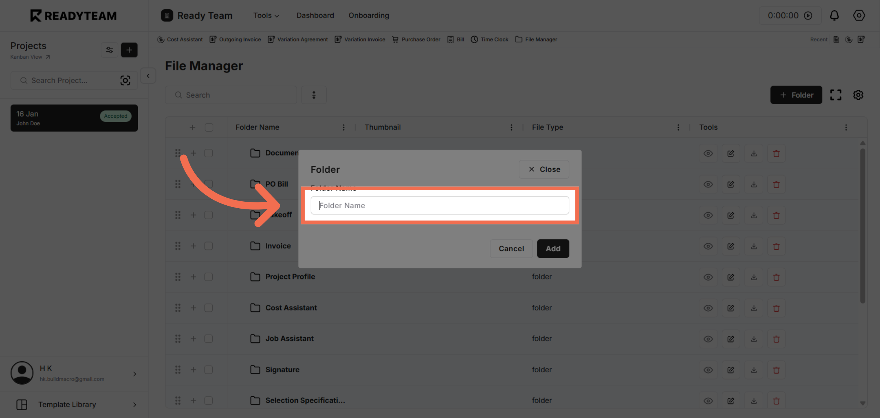Open Folder Name column options menu
This screenshot has height=418, width=880.
click(344, 127)
